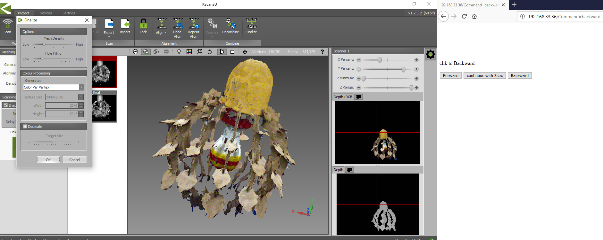
Task: Click the wireframe cube view icon
Action: pos(199,52)
